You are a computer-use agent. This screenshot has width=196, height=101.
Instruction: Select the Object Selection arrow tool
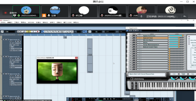pos(43,32)
